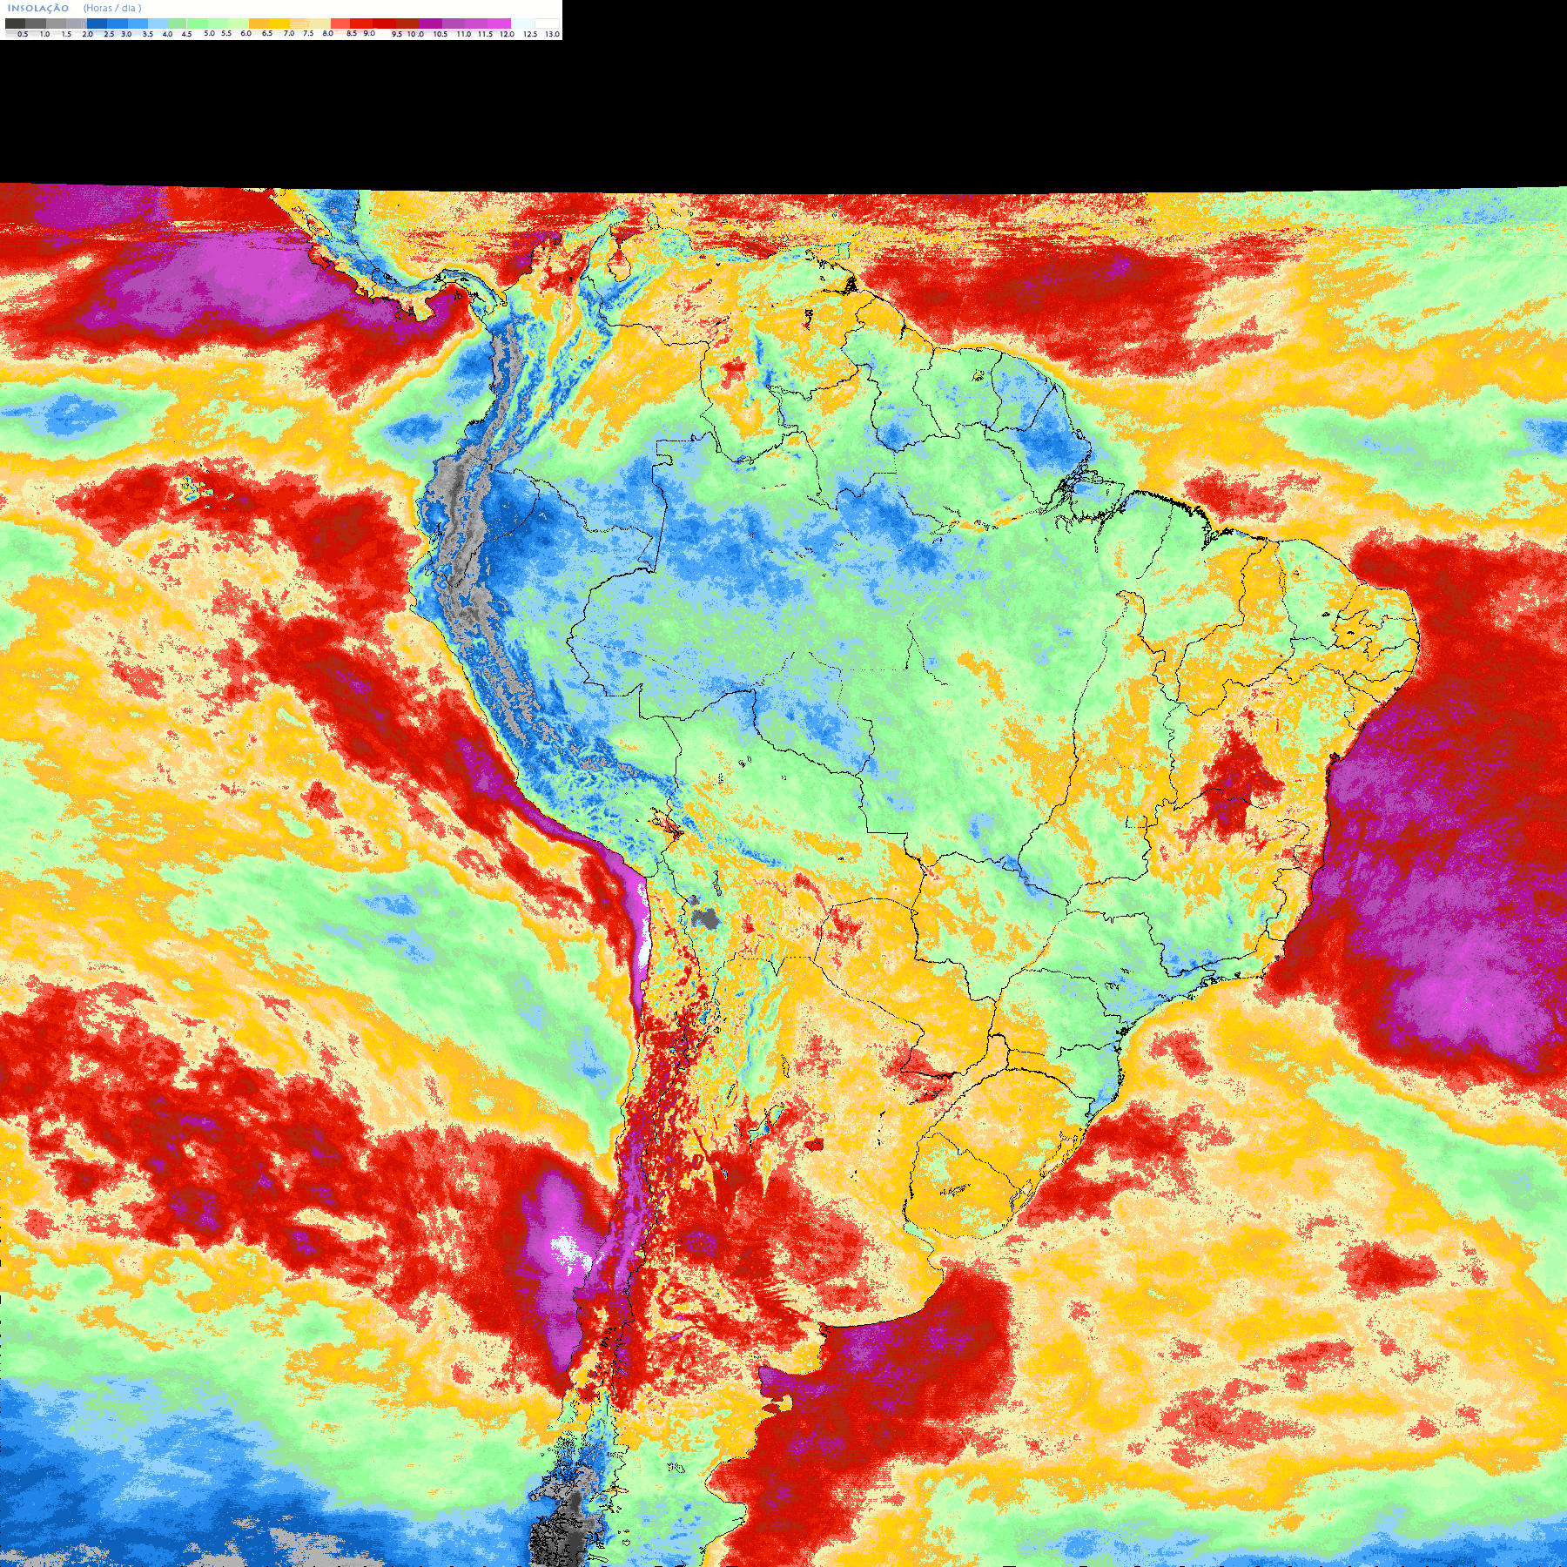Click the "13.0" legend value

[x=552, y=34]
